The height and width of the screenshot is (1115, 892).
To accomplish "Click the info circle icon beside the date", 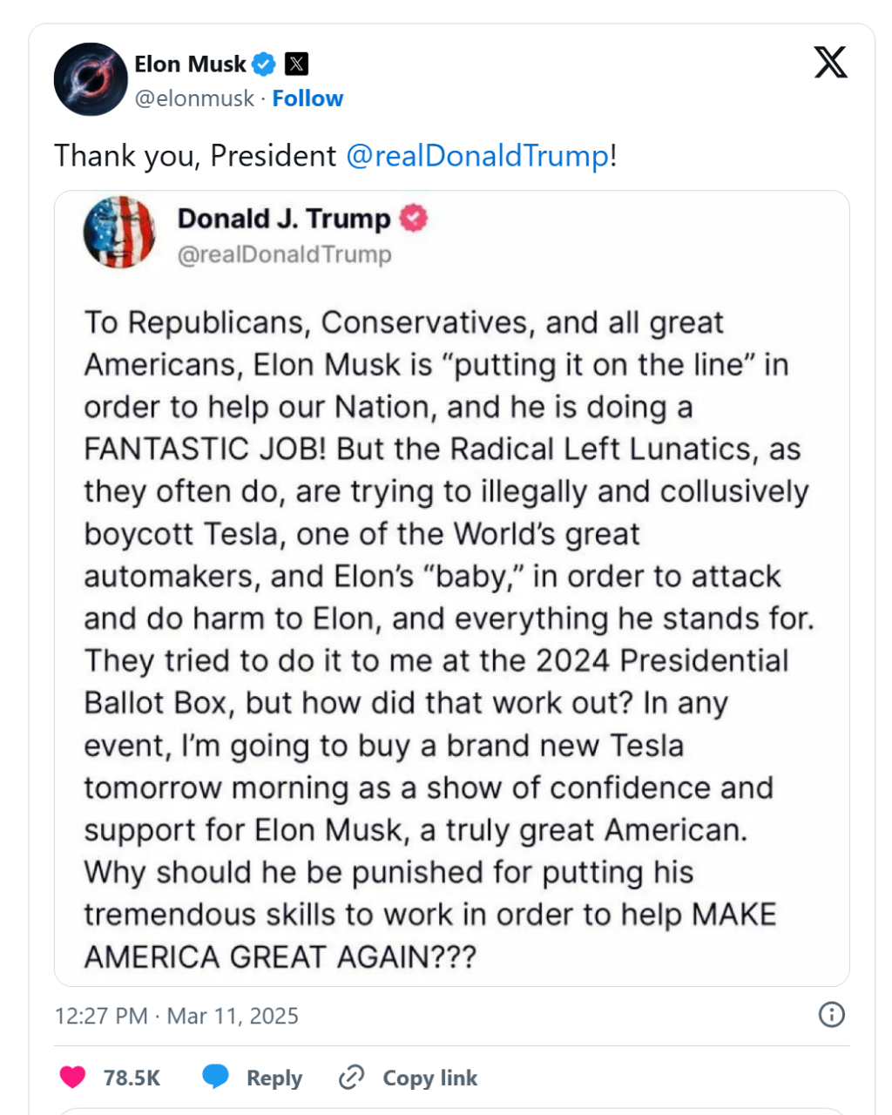I will pos(832,1015).
